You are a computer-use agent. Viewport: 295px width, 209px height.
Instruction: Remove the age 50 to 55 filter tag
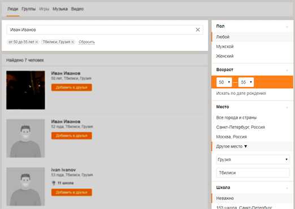click(37, 42)
